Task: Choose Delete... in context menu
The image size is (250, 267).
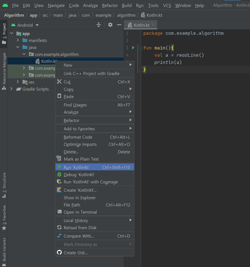Action: [95, 152]
